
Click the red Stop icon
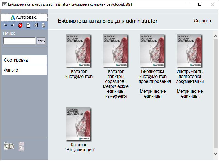[20, 25]
